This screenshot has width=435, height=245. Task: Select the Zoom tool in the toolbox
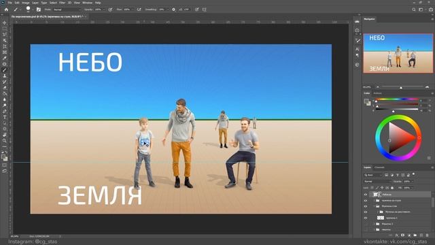[x=5, y=141]
